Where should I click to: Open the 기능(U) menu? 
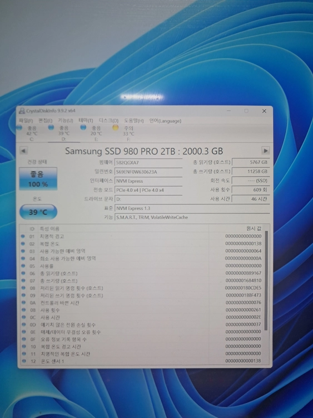click(66, 121)
